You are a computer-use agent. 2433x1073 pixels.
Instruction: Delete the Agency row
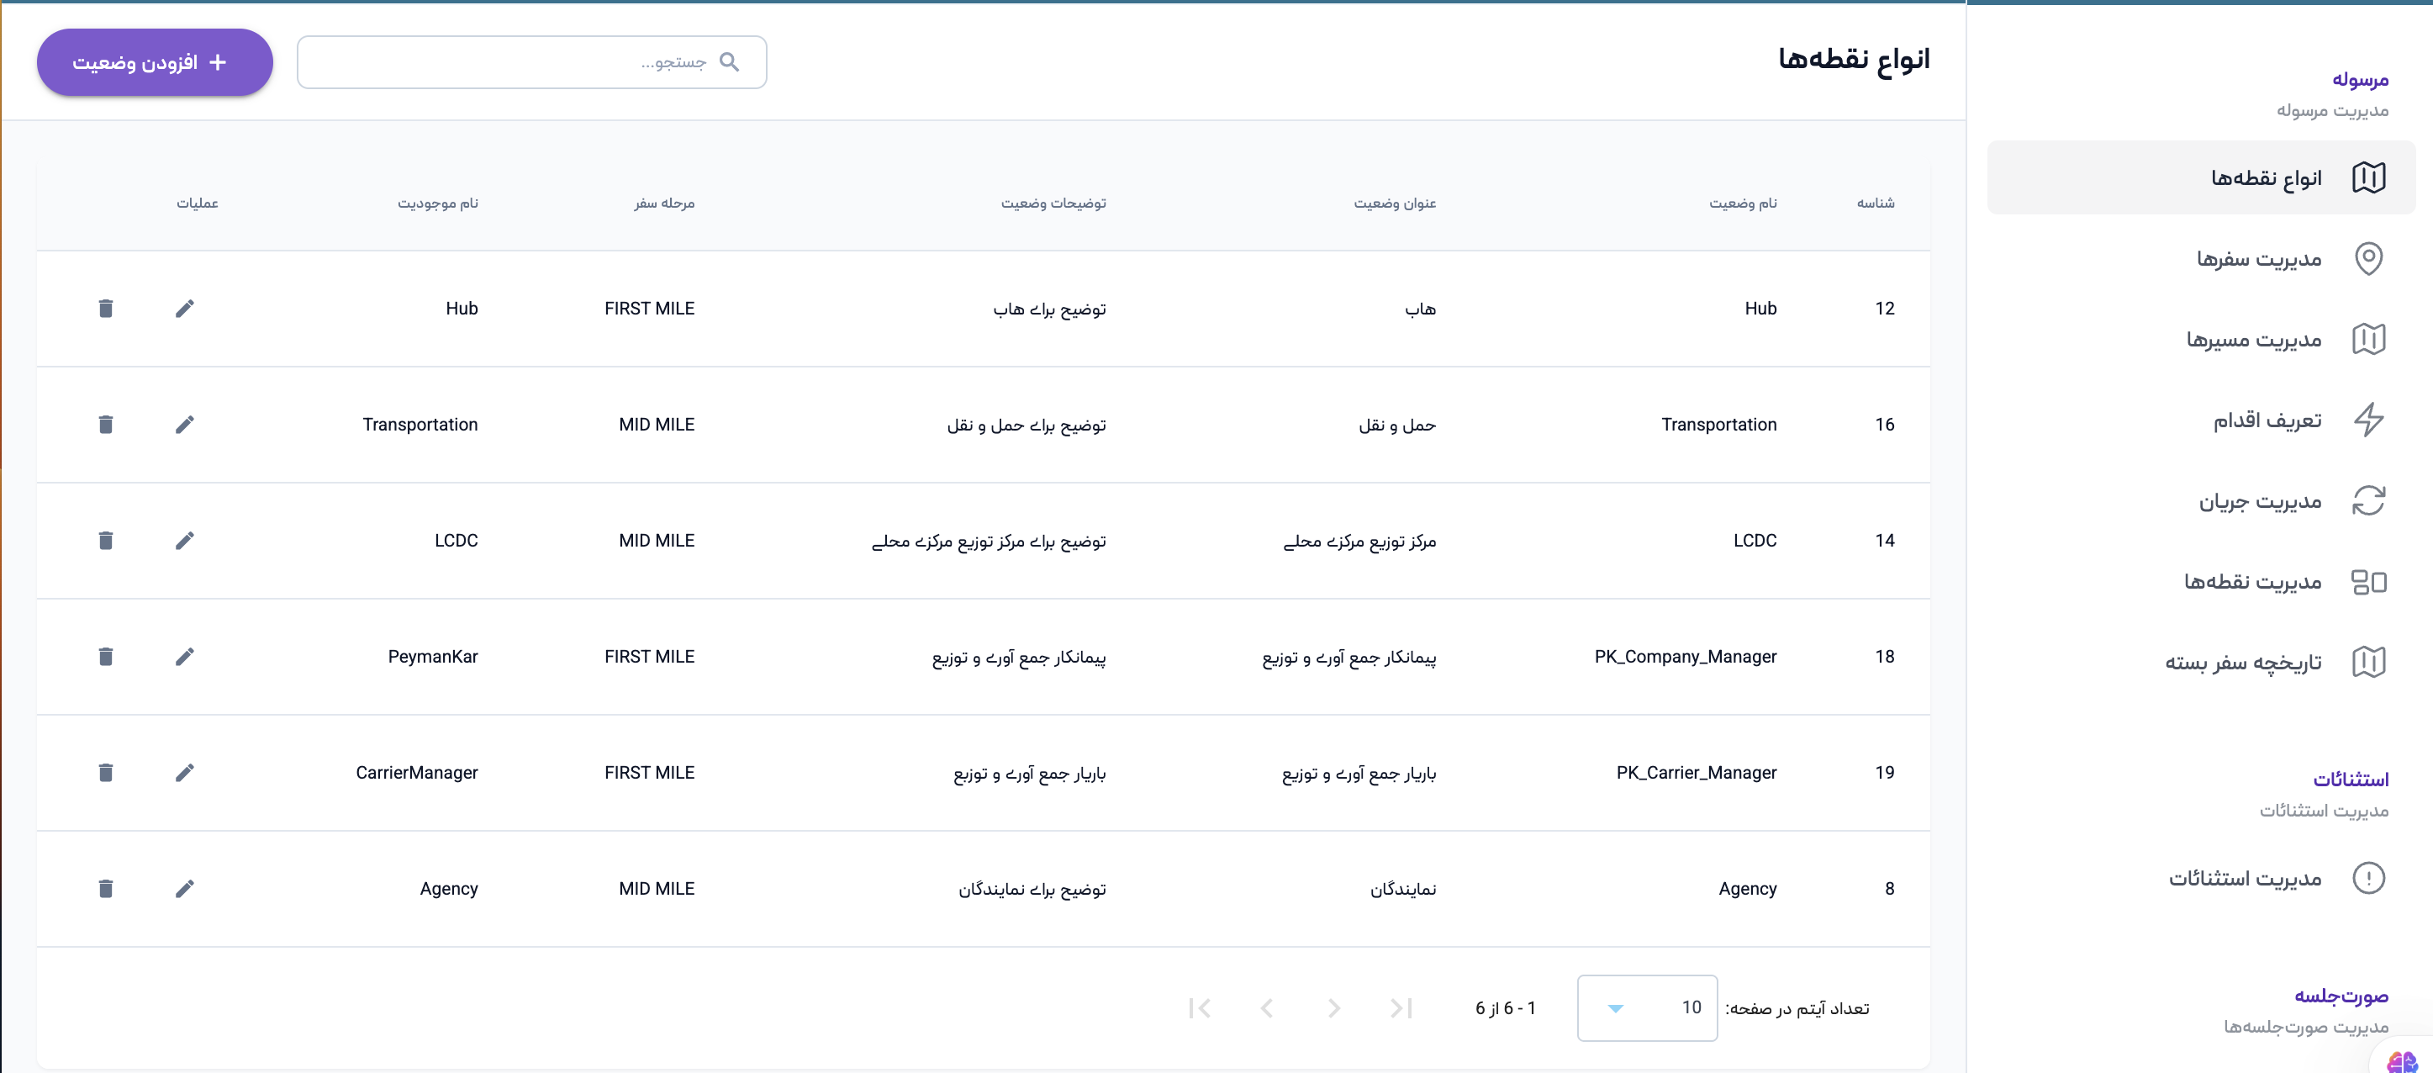(106, 889)
